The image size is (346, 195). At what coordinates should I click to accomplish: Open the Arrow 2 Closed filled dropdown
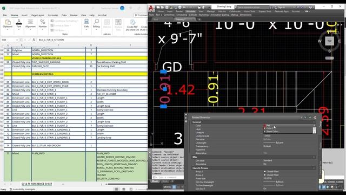[x=290, y=175]
